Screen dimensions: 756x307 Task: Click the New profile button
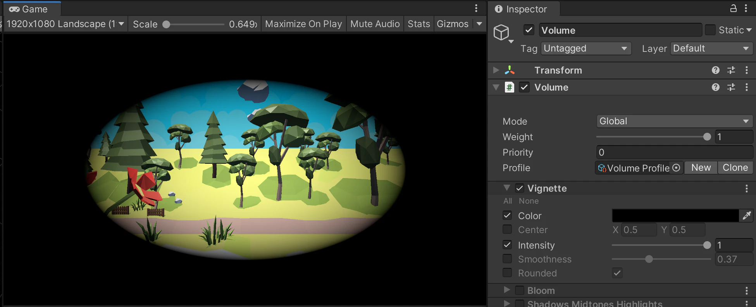point(701,168)
